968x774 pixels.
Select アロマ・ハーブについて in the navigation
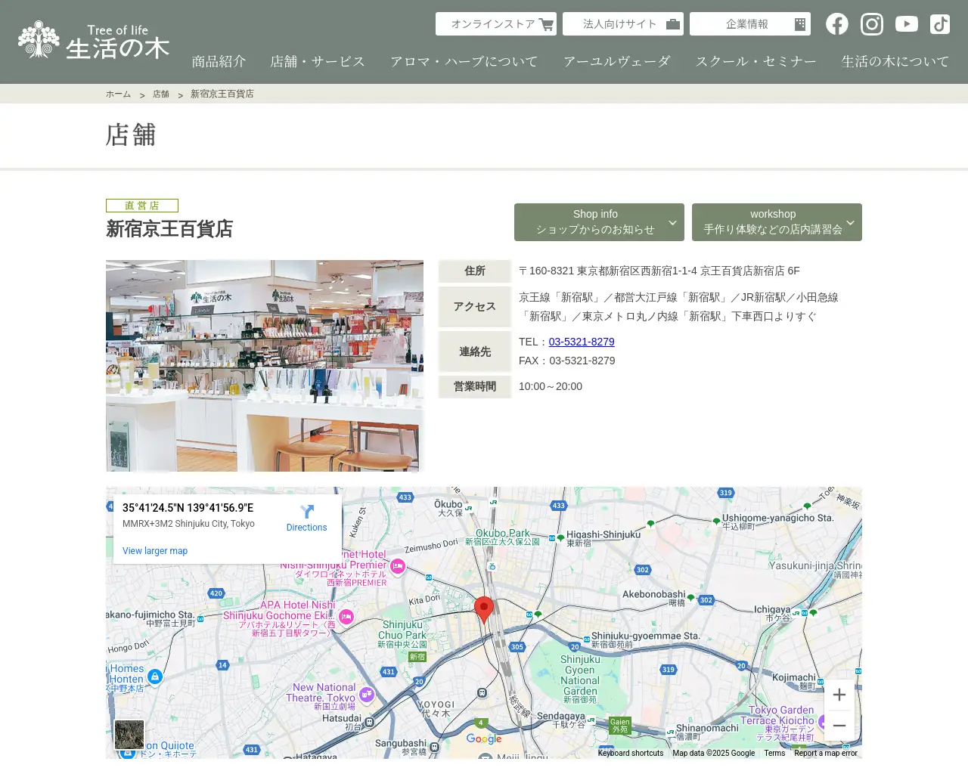464,61
